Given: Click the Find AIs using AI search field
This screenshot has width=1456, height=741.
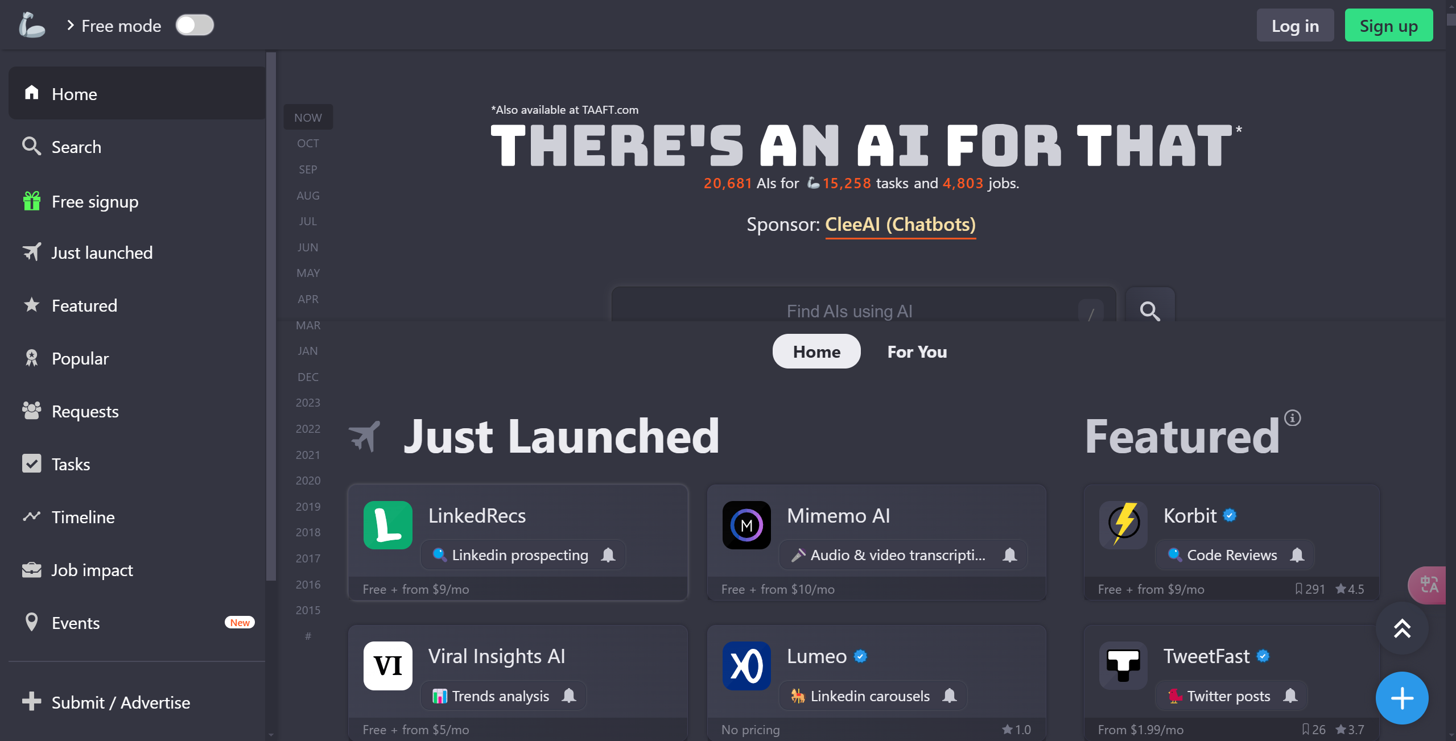Looking at the screenshot, I should click(x=864, y=305).
